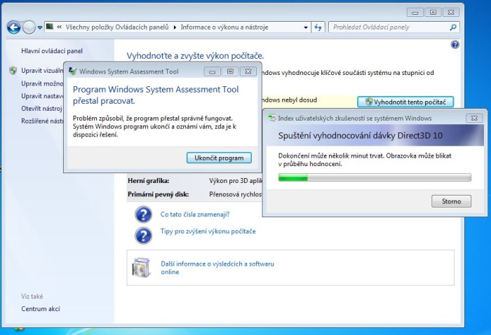The width and height of the screenshot is (491, 335).
Task: Open Hlavní ovládací panel link
Action: [52, 51]
